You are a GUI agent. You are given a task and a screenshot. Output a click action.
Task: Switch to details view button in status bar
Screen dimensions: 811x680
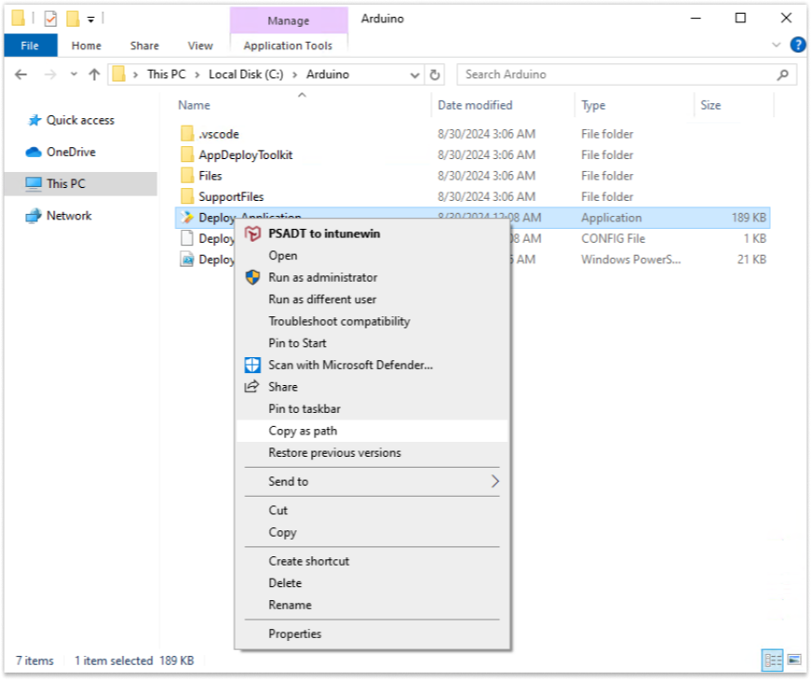pyautogui.click(x=773, y=660)
